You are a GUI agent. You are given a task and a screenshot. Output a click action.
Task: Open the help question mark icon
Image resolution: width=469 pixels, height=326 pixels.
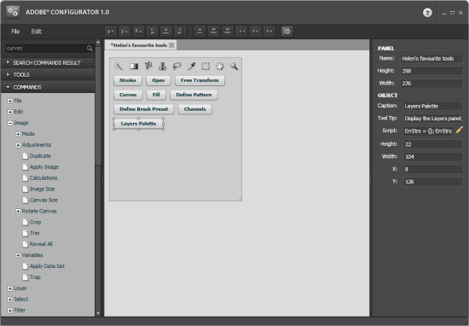427,13
